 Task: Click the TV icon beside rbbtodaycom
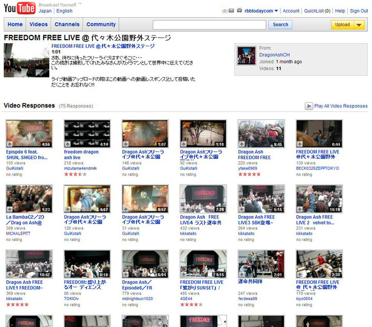tap(239, 10)
